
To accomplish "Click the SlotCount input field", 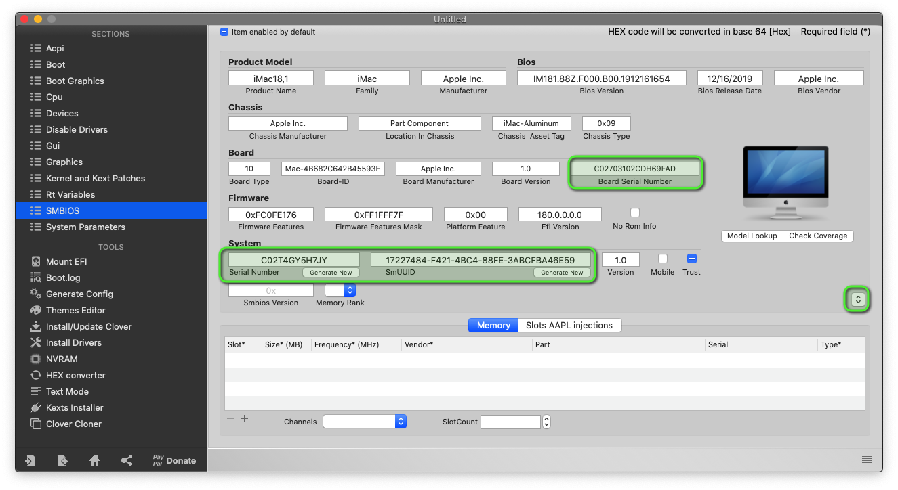I will [x=510, y=422].
